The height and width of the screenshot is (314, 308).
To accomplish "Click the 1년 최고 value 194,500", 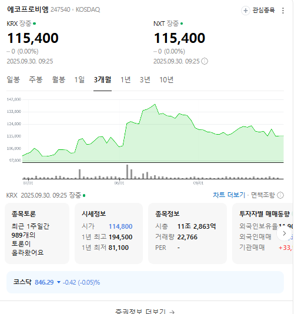I will point(120,237).
